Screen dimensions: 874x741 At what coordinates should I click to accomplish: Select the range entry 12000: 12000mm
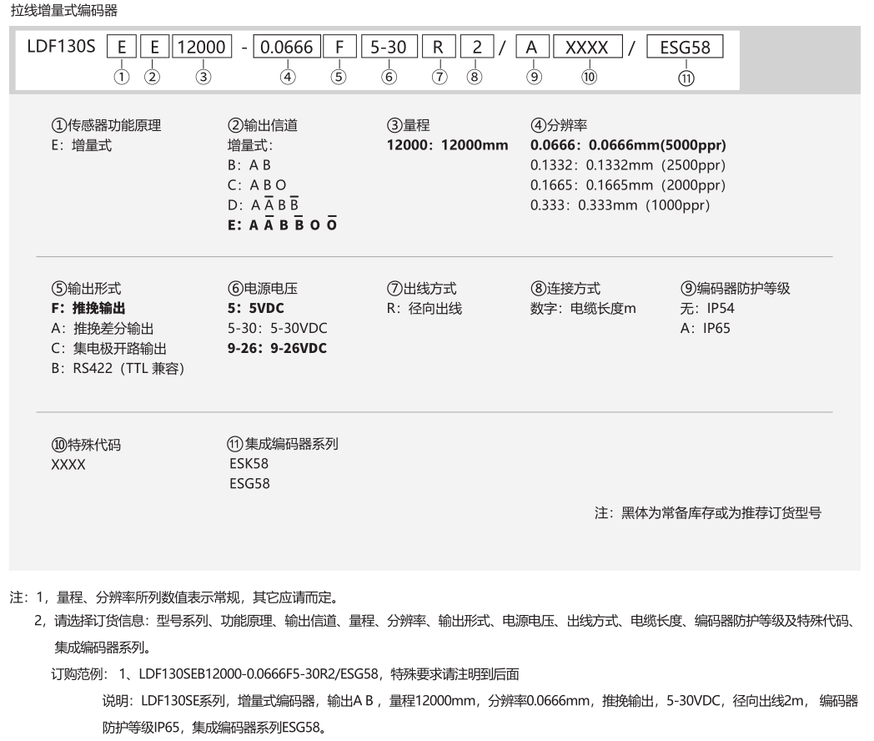448,145
